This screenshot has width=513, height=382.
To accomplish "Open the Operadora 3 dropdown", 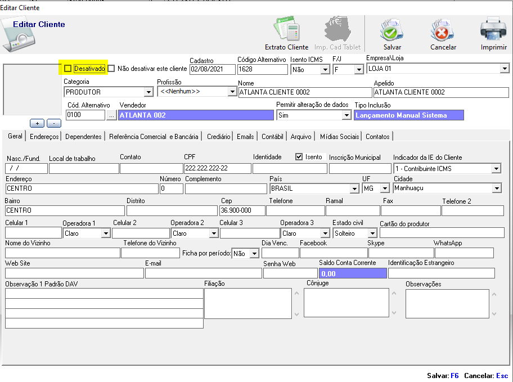I will pyautogui.click(x=325, y=233).
